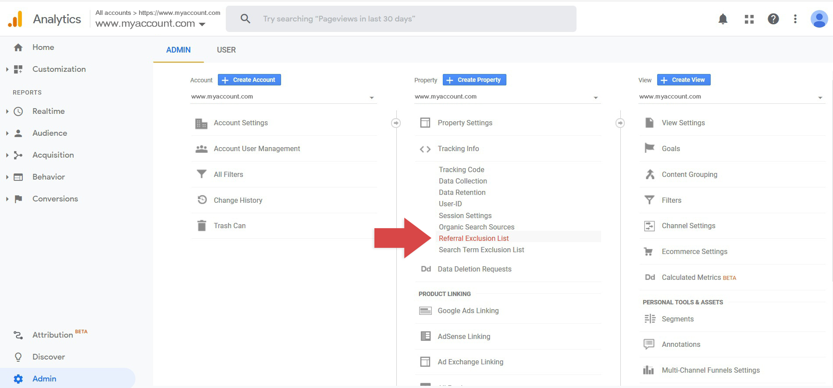
Task: Click the Trash Can icon
Action: click(201, 226)
